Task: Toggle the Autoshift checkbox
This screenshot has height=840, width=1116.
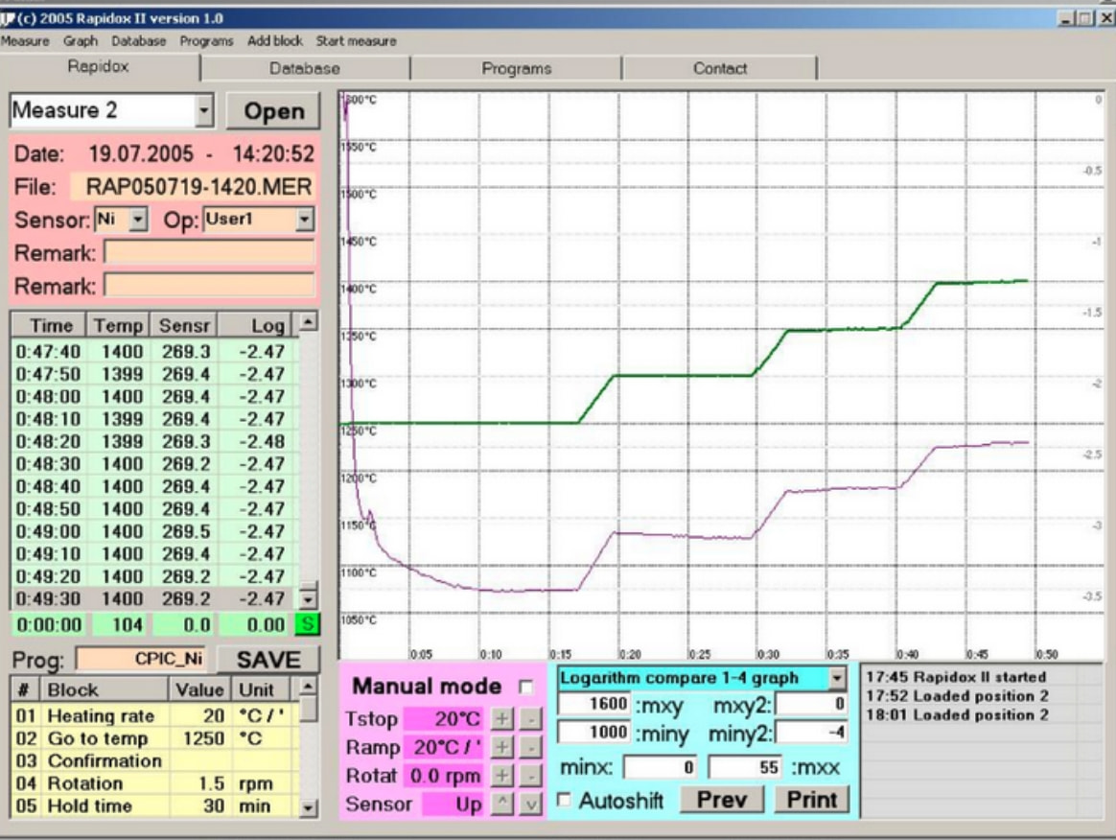Action: pyautogui.click(x=566, y=800)
